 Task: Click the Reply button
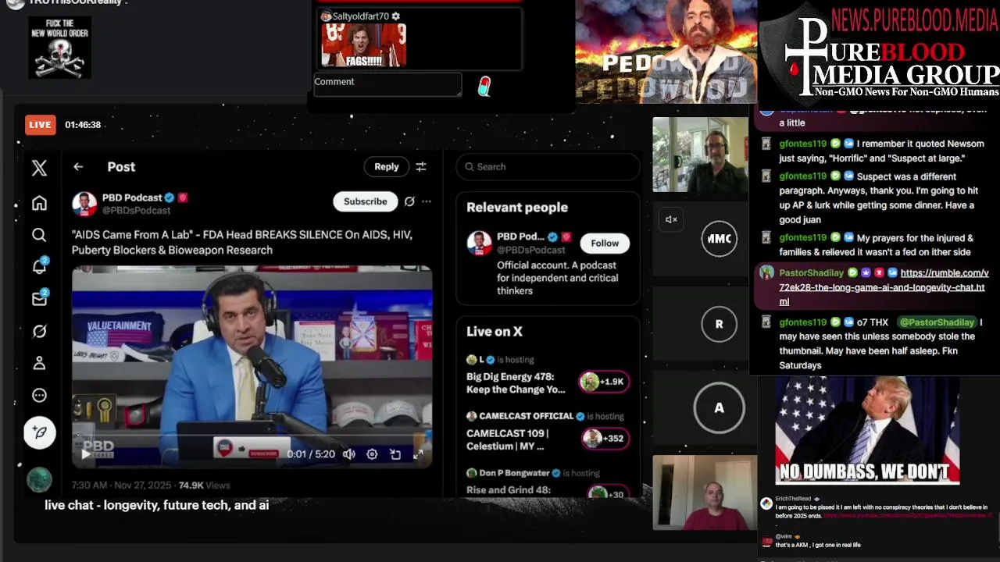pos(386,166)
